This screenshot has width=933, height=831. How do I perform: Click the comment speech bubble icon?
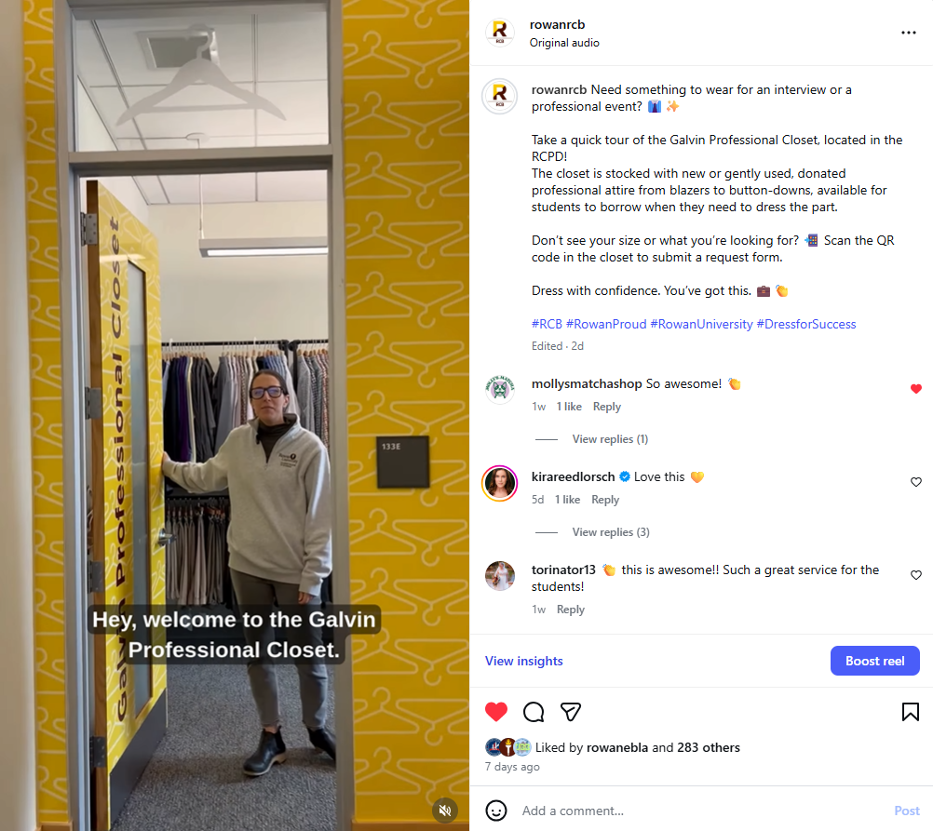tap(534, 712)
